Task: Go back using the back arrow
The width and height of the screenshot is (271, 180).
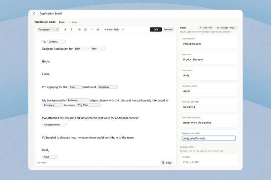Action: pyautogui.click(x=34, y=14)
